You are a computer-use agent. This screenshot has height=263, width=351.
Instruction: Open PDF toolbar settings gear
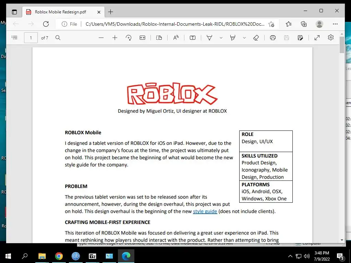pos(331,37)
